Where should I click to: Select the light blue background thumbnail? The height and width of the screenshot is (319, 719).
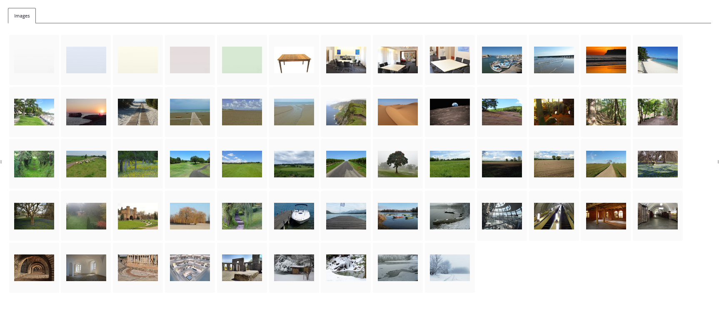[x=86, y=60]
